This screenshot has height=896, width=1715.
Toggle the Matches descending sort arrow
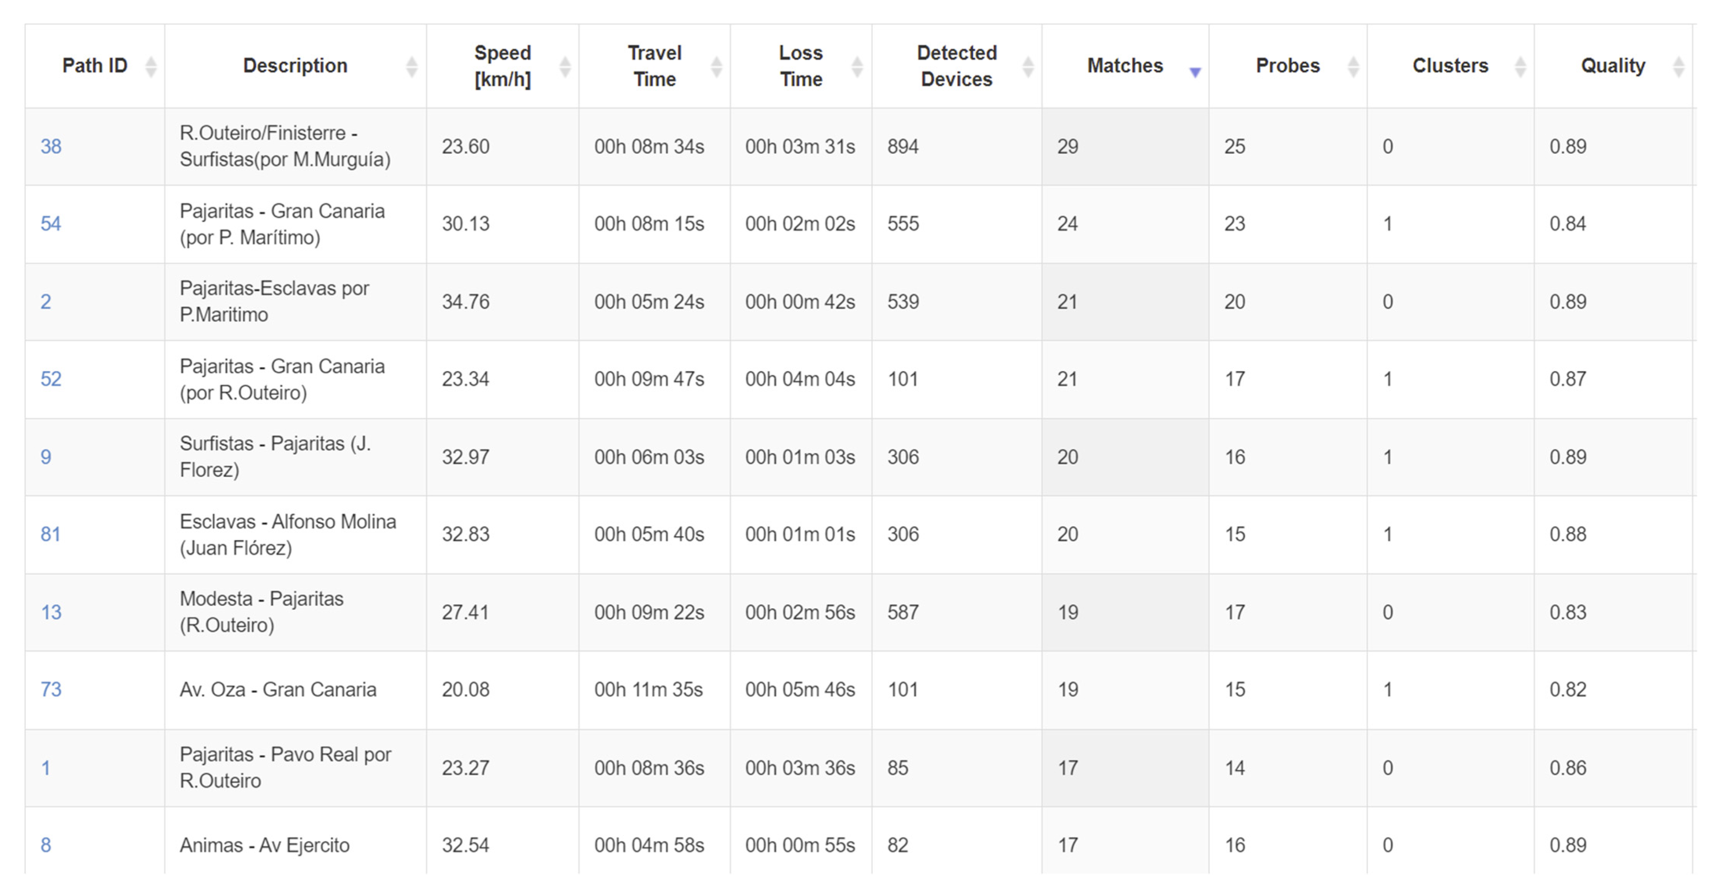(1195, 71)
